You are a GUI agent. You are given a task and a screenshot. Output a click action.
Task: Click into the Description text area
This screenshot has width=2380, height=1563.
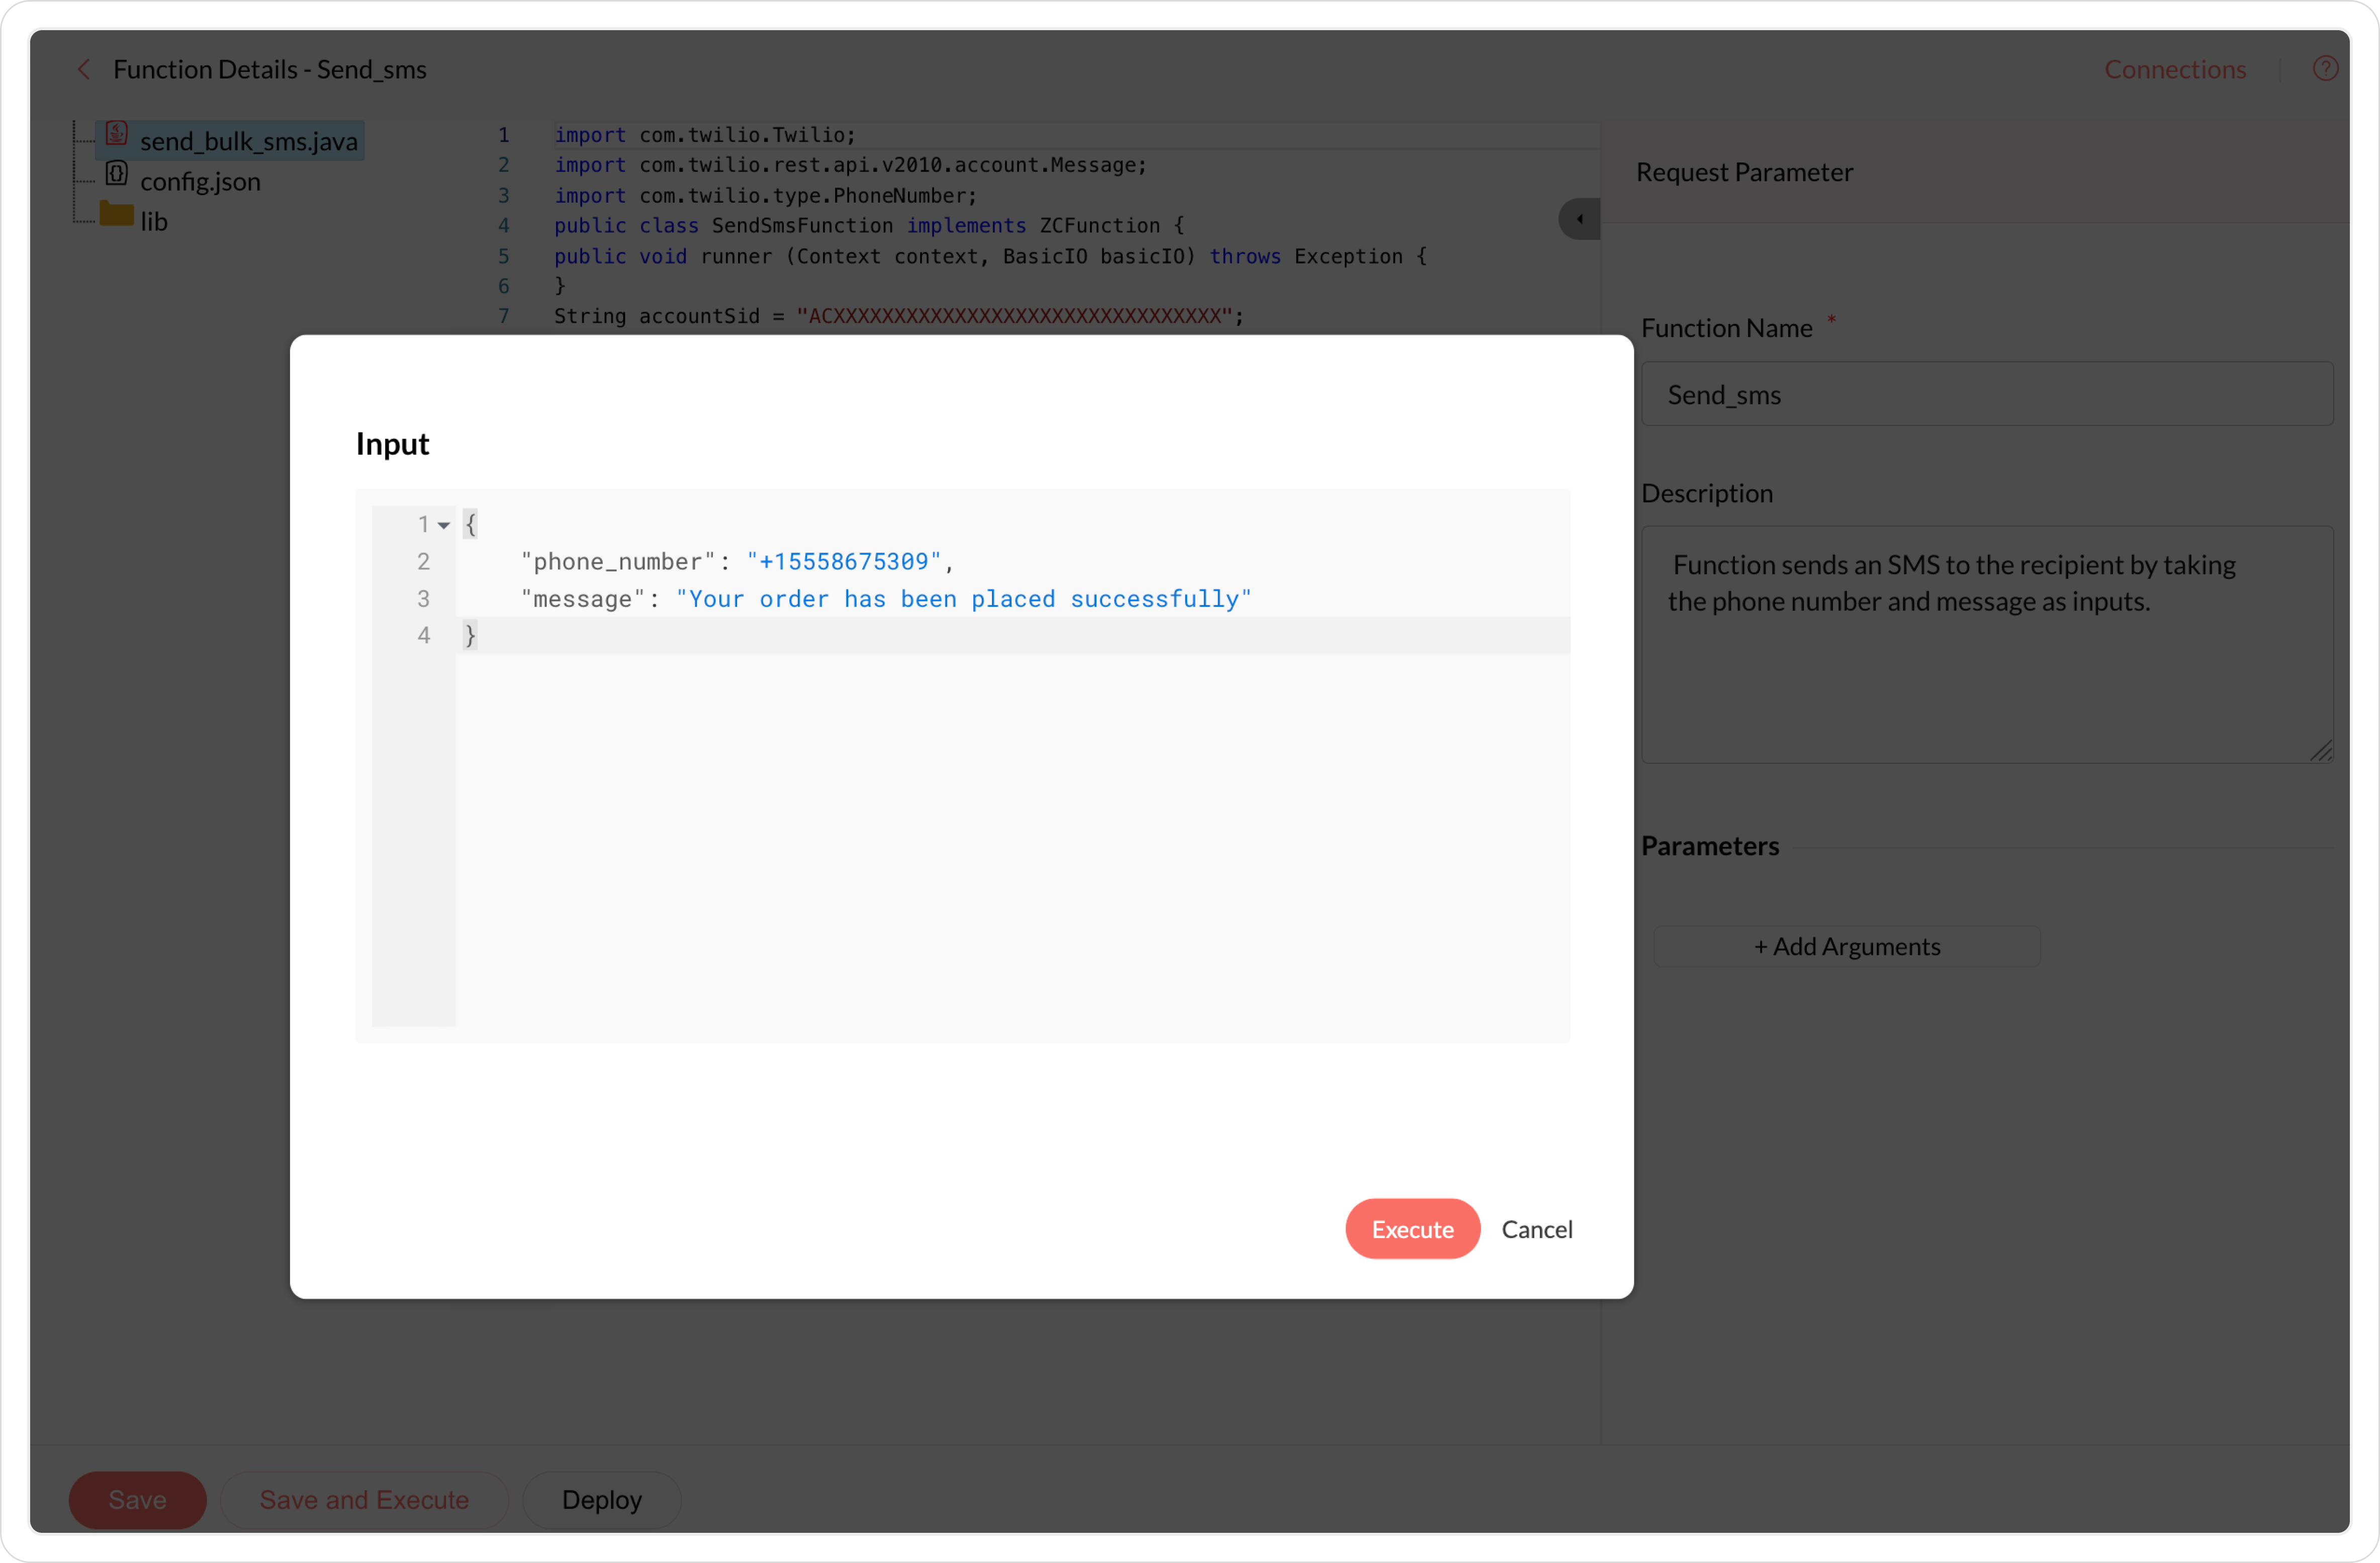(1986, 660)
